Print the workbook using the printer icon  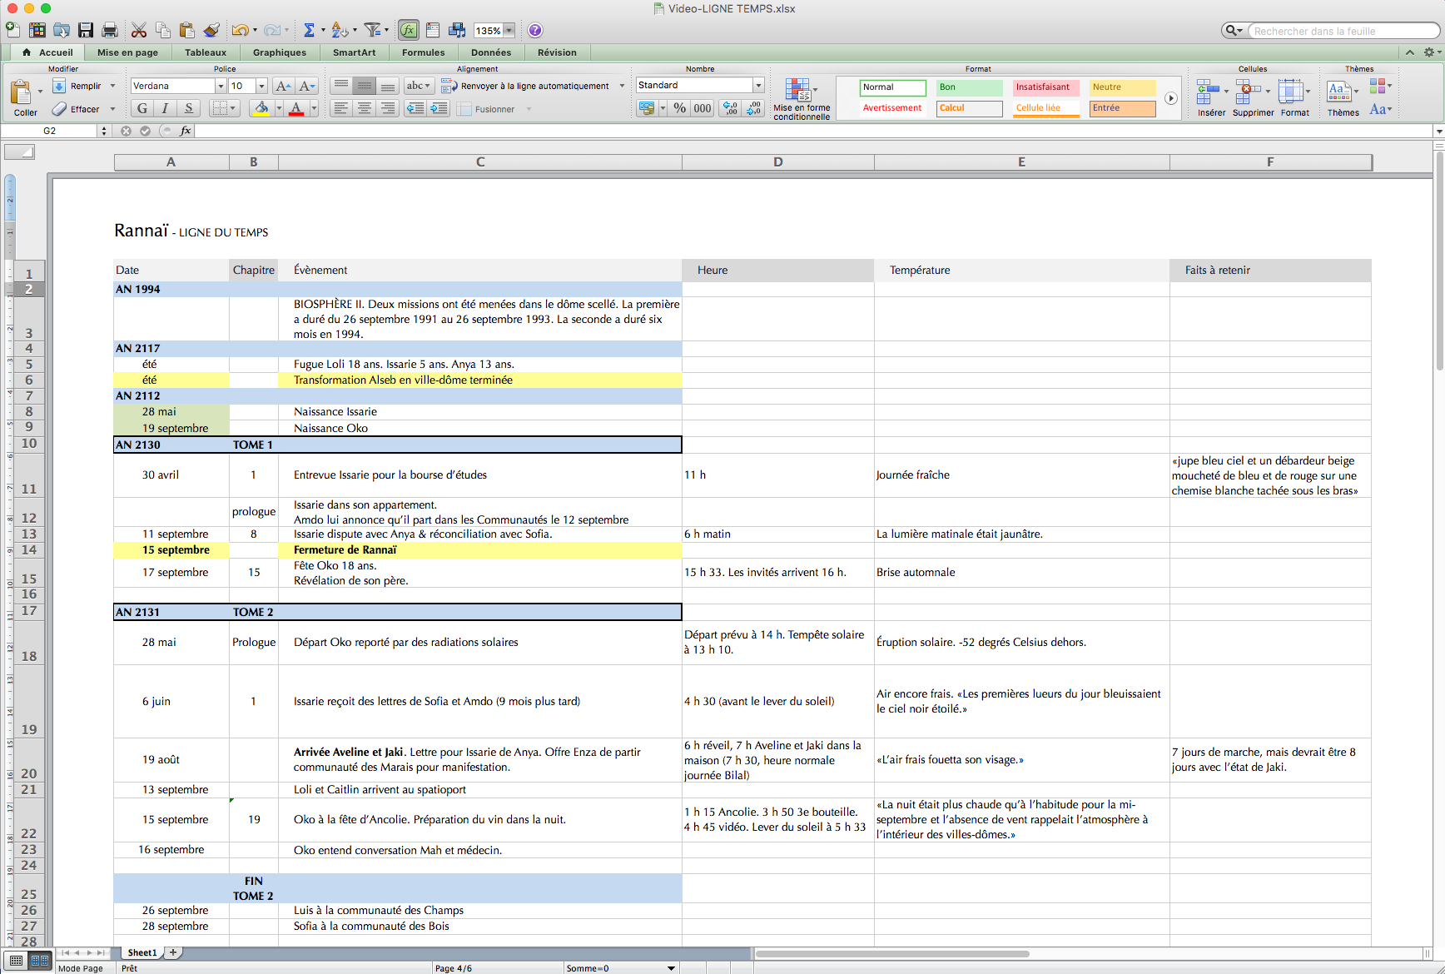109,30
